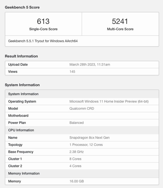
Task: Select the Snapdragon 8cx Next Gen name
Action: [89, 137]
